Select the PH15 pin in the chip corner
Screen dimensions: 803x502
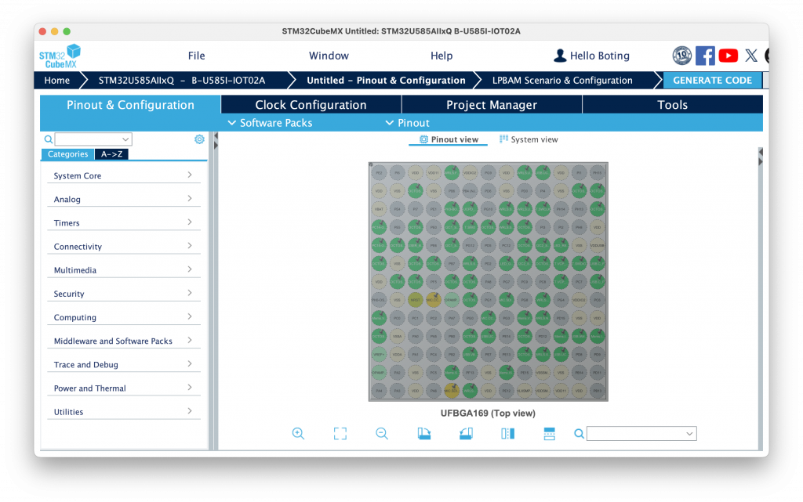coord(597,173)
